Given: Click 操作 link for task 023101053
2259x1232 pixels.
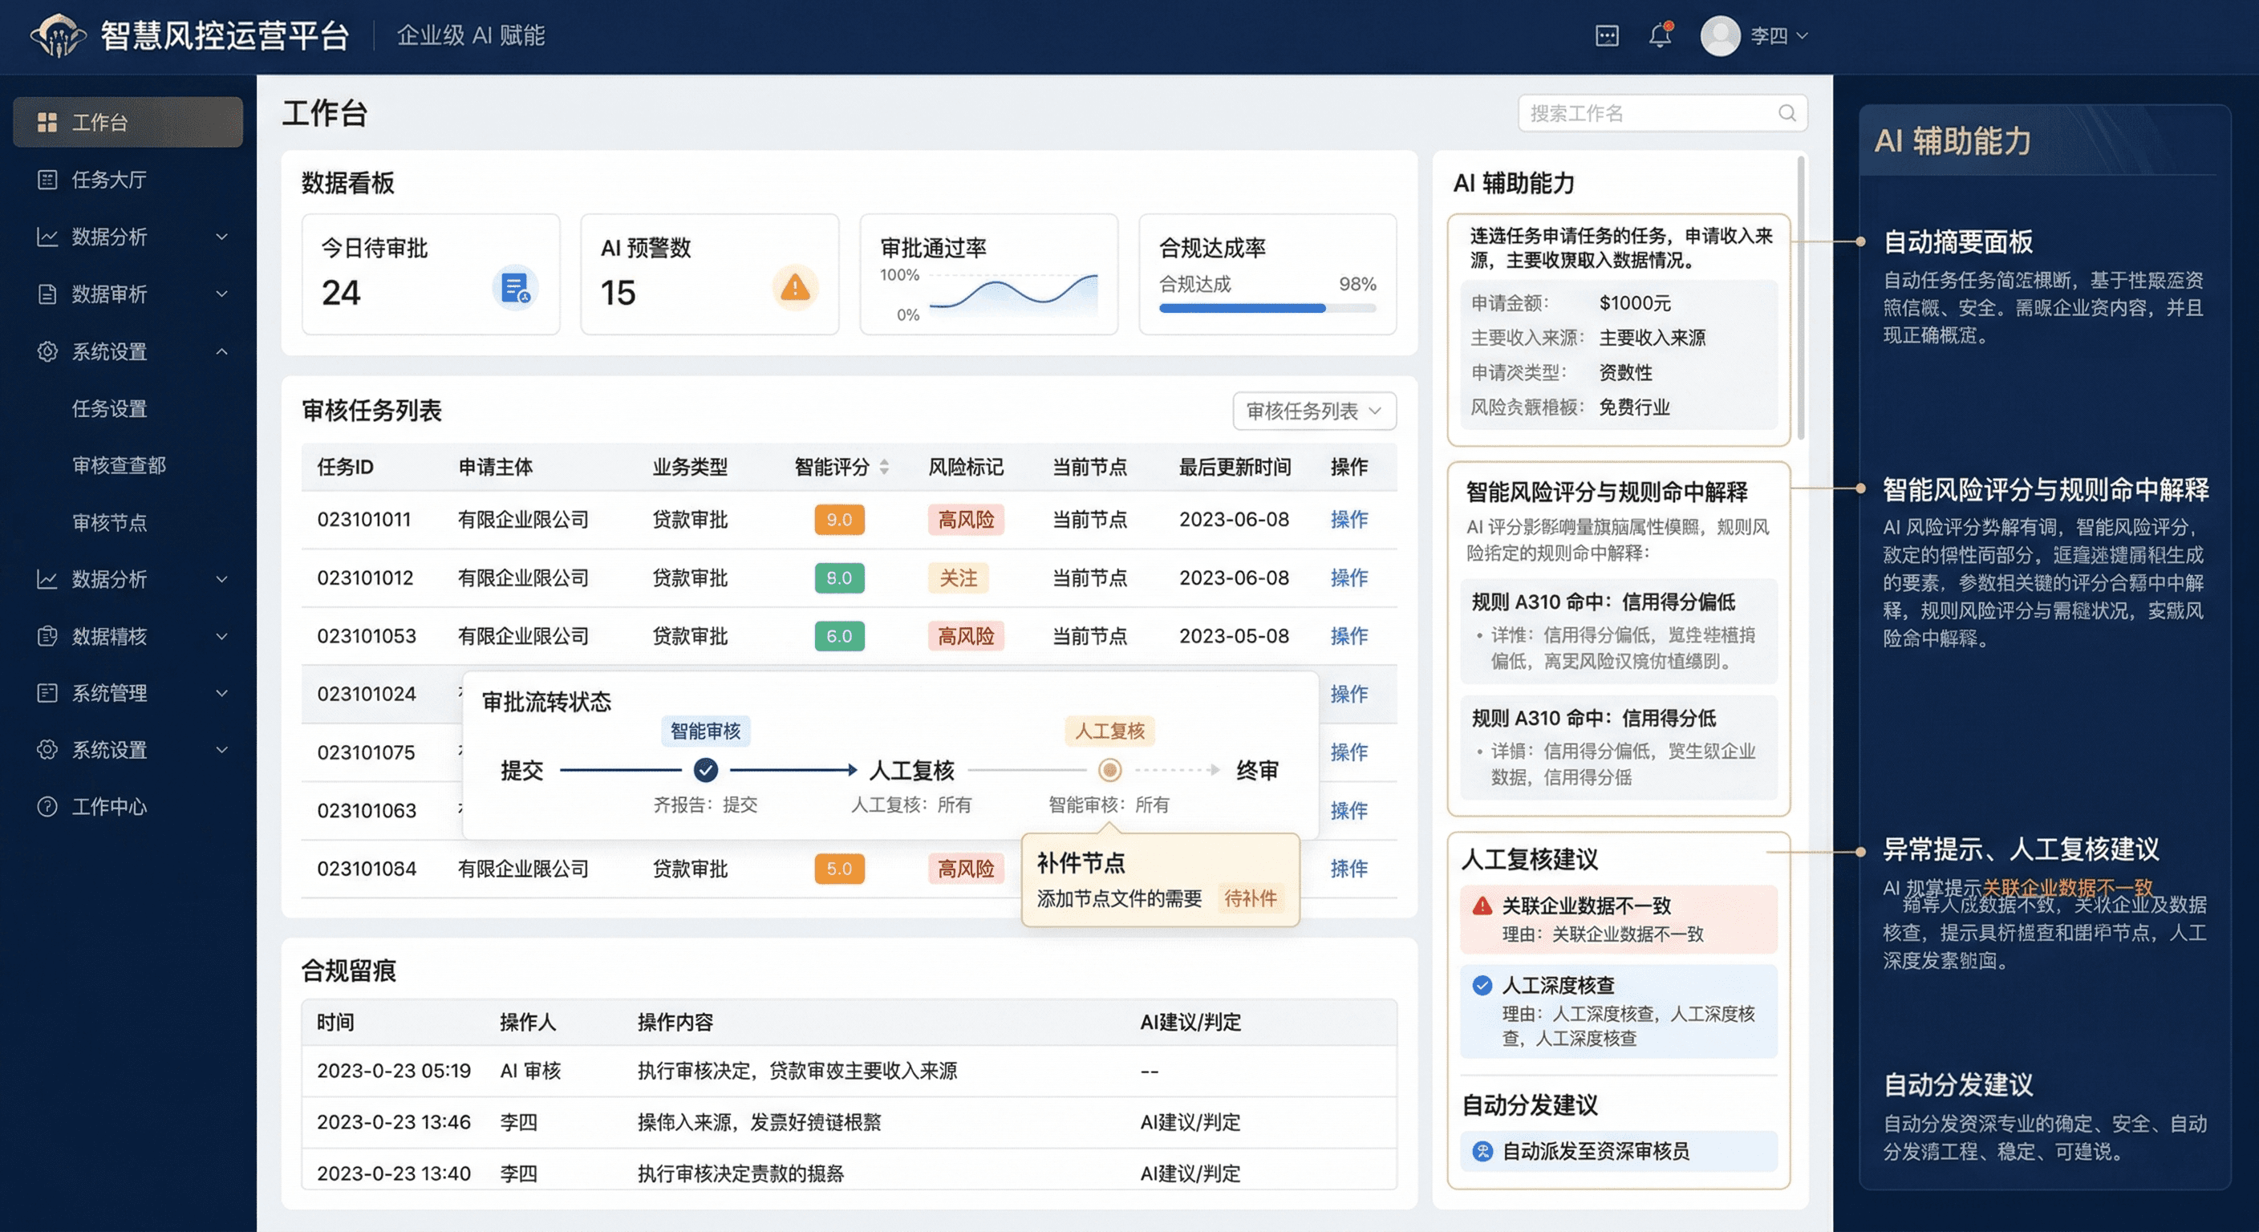Looking at the screenshot, I should tap(1349, 636).
